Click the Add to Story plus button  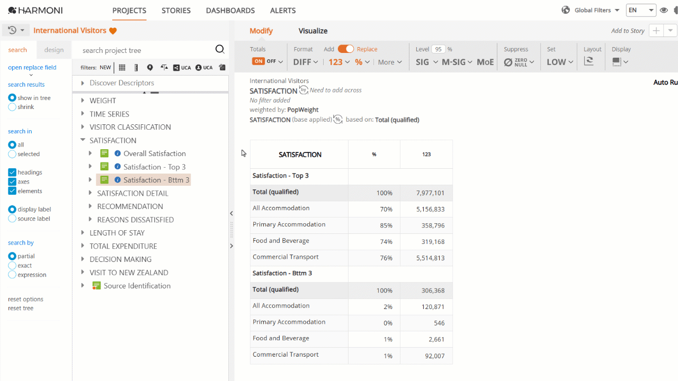656,31
